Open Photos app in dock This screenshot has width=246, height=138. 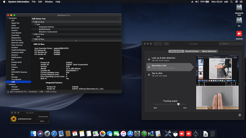(x=102, y=134)
